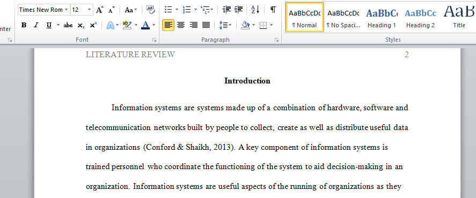Click in the font name input field
Viewport: 476px width, 198px height.
tap(41, 10)
